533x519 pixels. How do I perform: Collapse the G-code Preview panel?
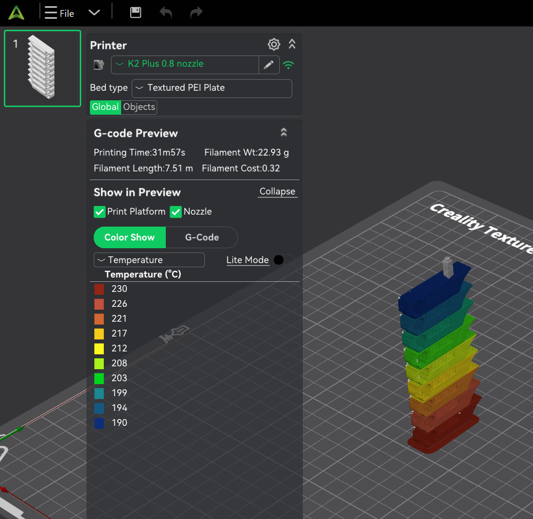coord(284,133)
